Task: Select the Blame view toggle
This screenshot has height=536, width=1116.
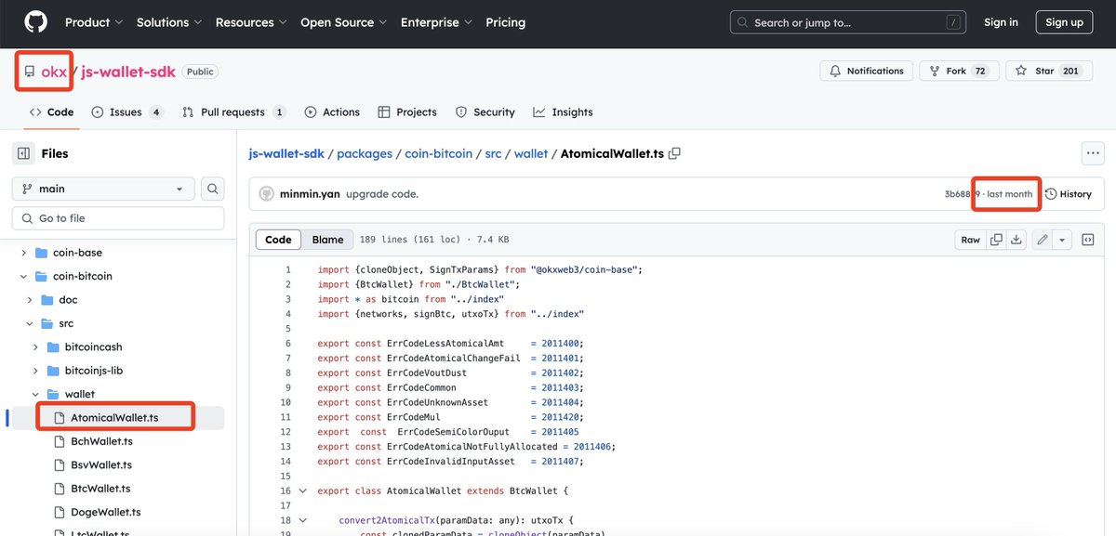Action: click(x=327, y=240)
